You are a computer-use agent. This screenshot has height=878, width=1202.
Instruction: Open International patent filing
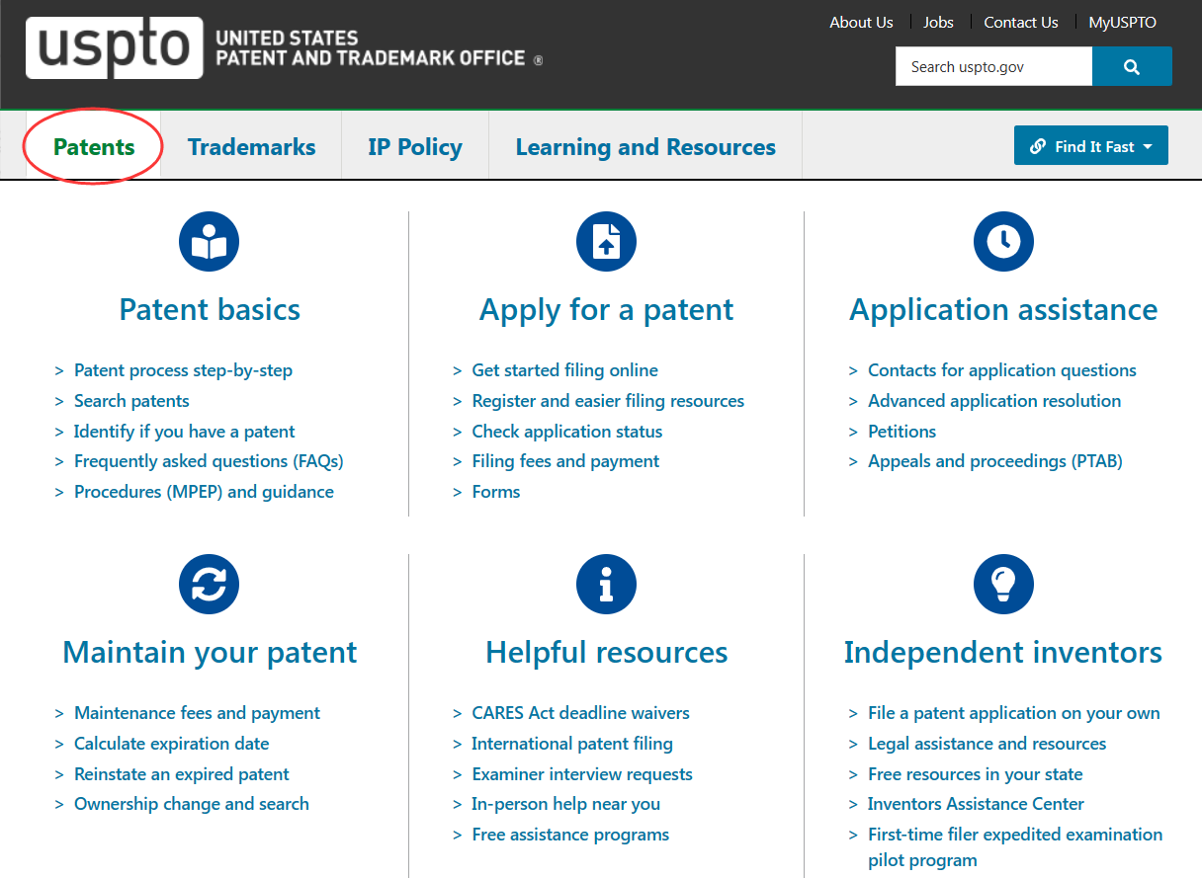pyautogui.click(x=572, y=744)
